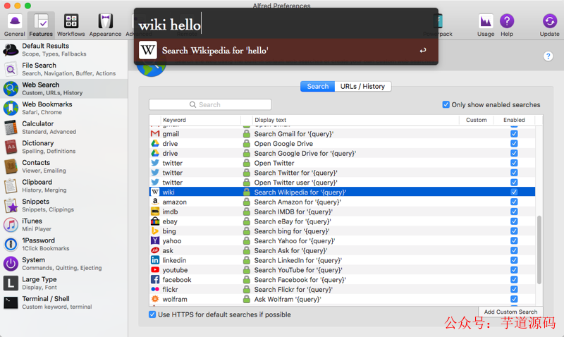Select System commands in sidebar
The image size is (564, 337).
[x=64, y=263]
